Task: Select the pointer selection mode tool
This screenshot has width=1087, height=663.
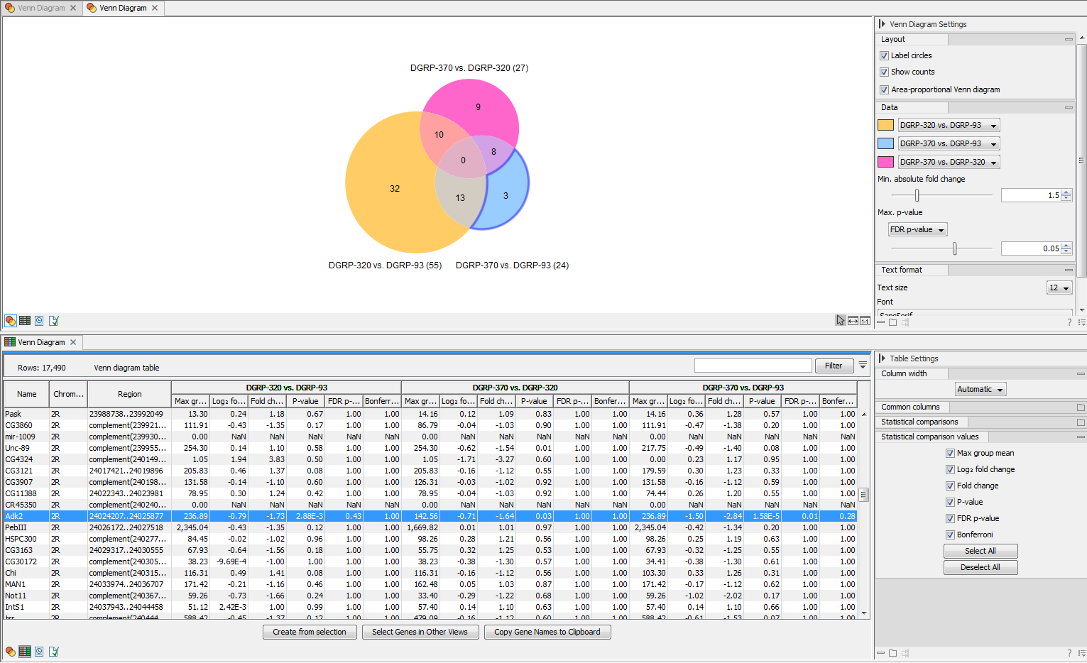Action: point(841,321)
